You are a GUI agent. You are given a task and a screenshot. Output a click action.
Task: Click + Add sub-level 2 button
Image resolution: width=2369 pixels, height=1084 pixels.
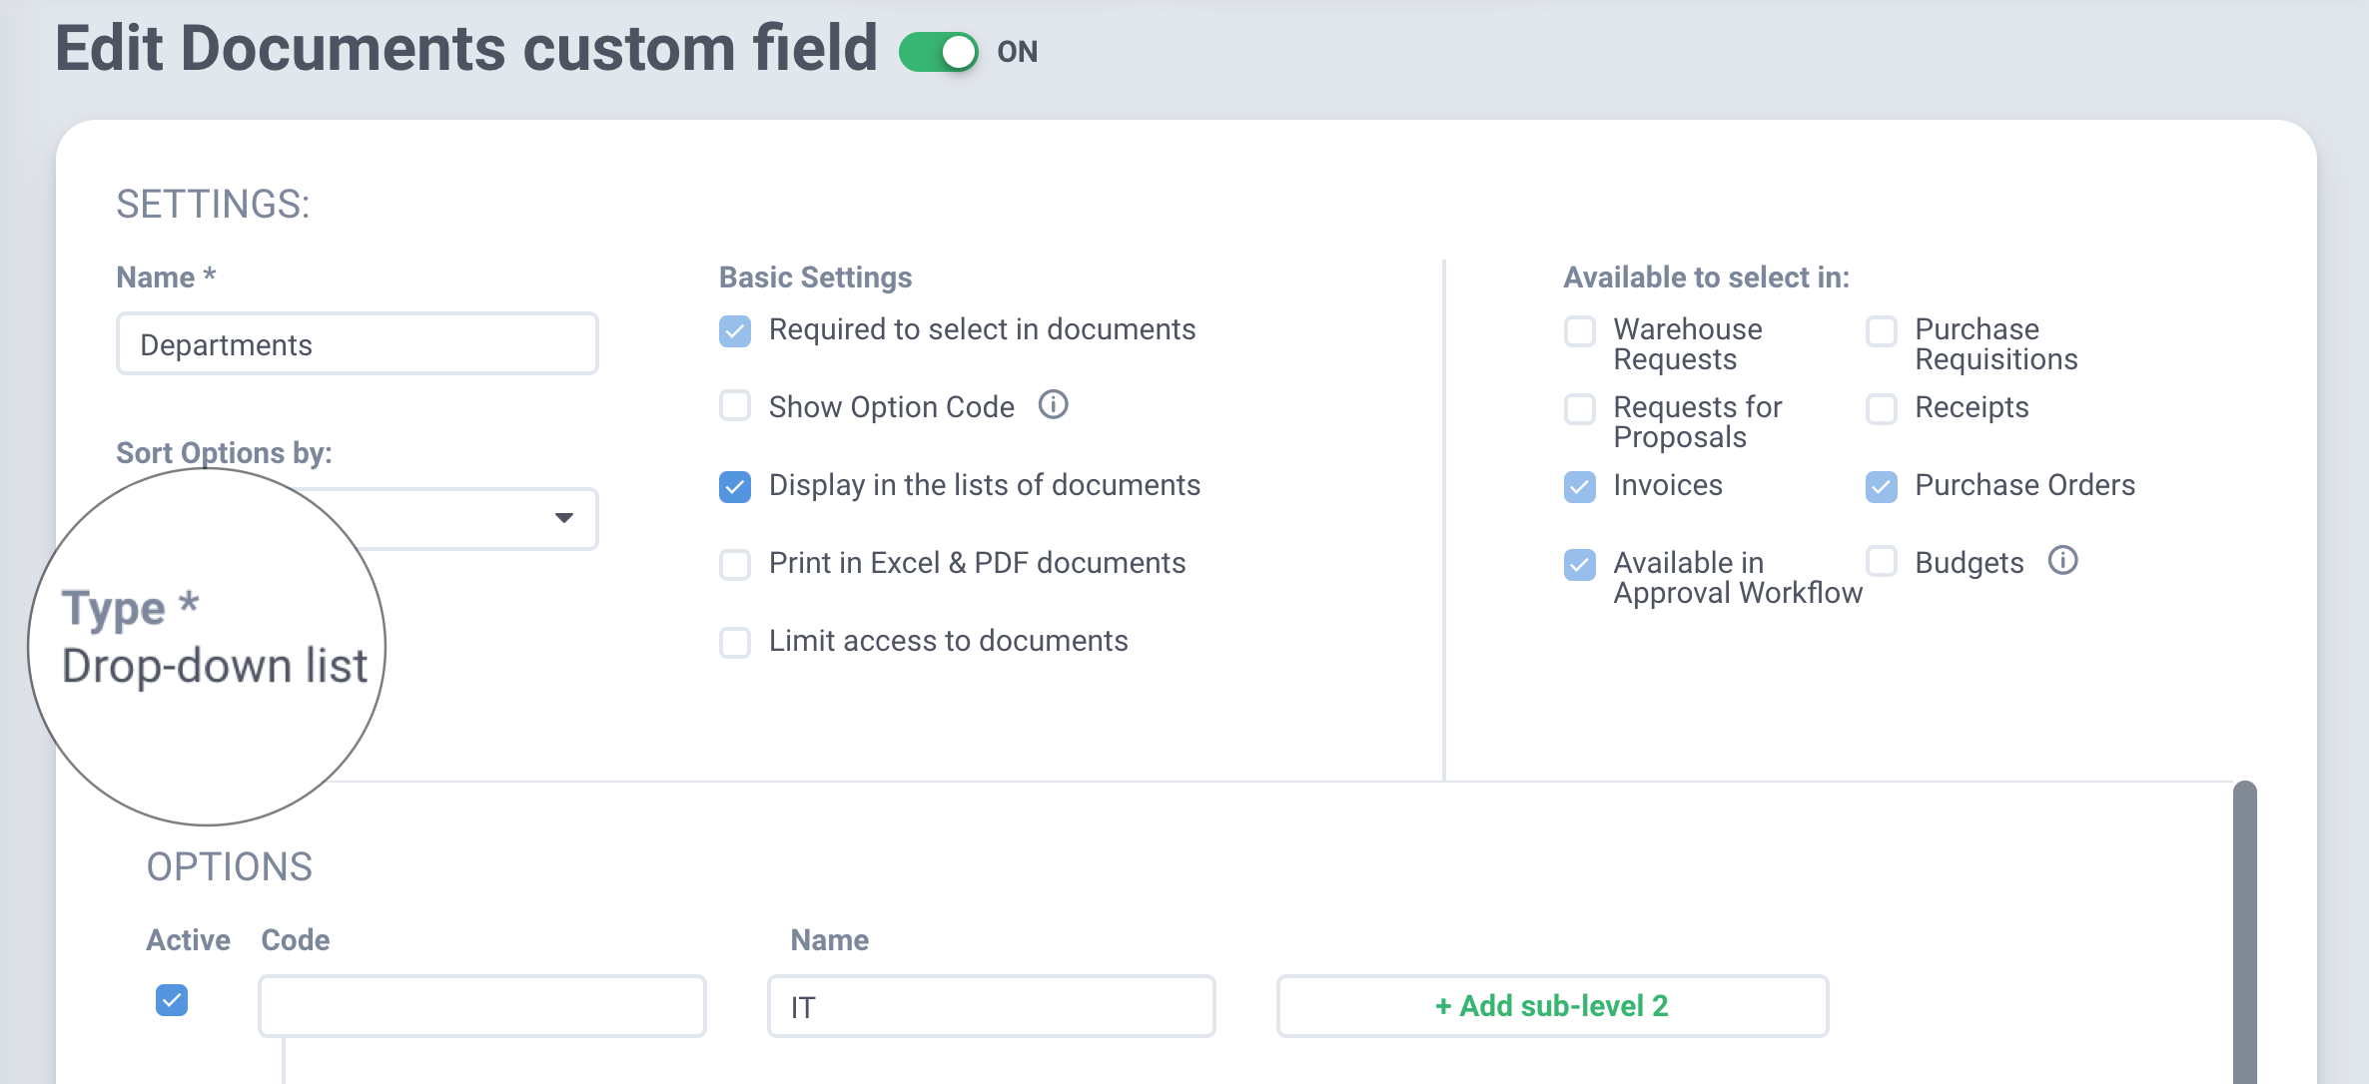(x=1553, y=1006)
